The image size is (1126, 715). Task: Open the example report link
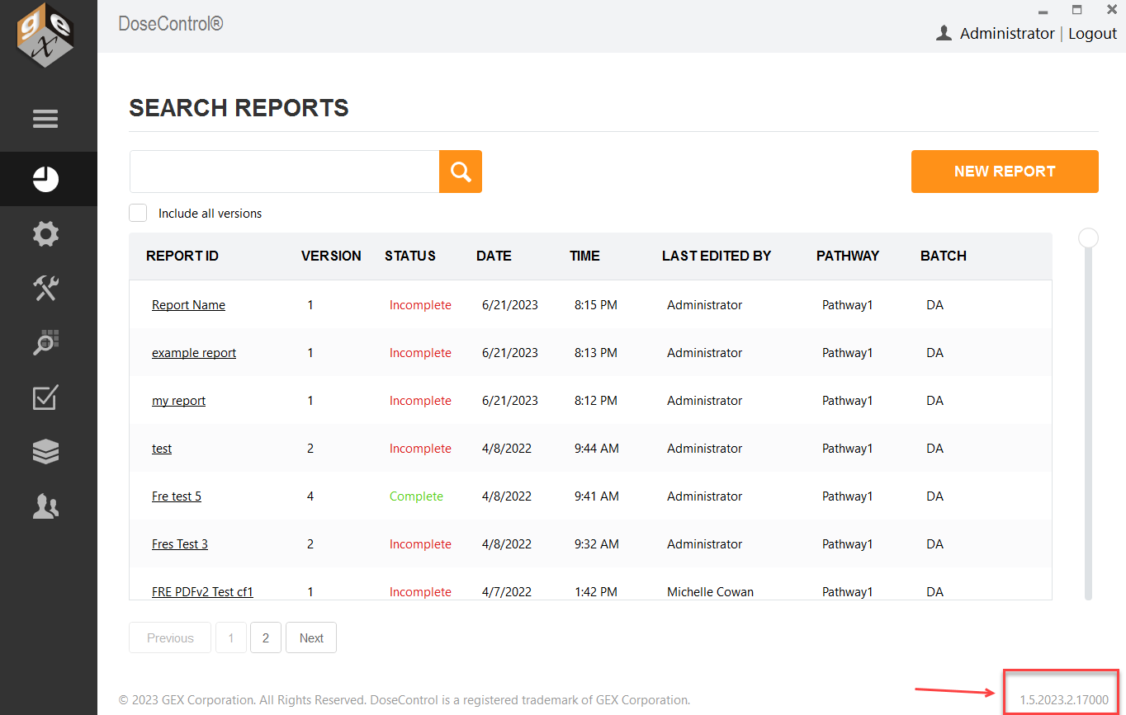tap(194, 353)
